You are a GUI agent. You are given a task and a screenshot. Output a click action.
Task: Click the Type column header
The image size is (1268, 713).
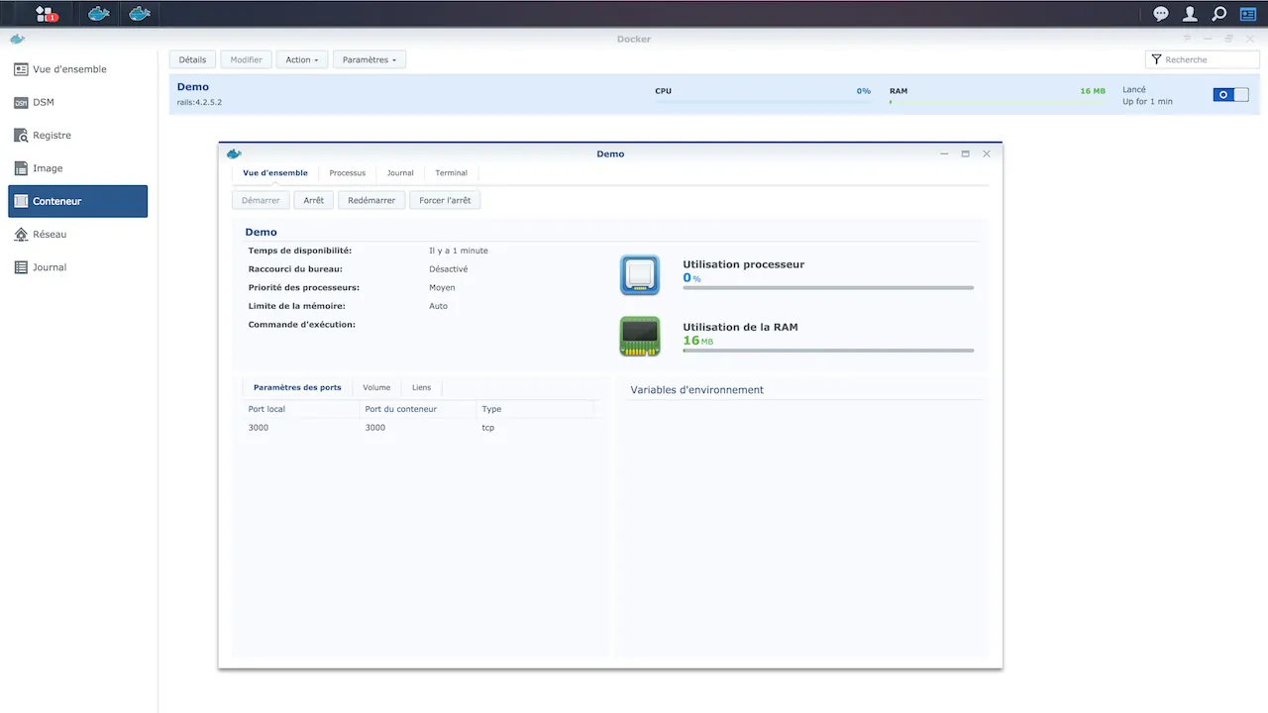[x=535, y=409]
